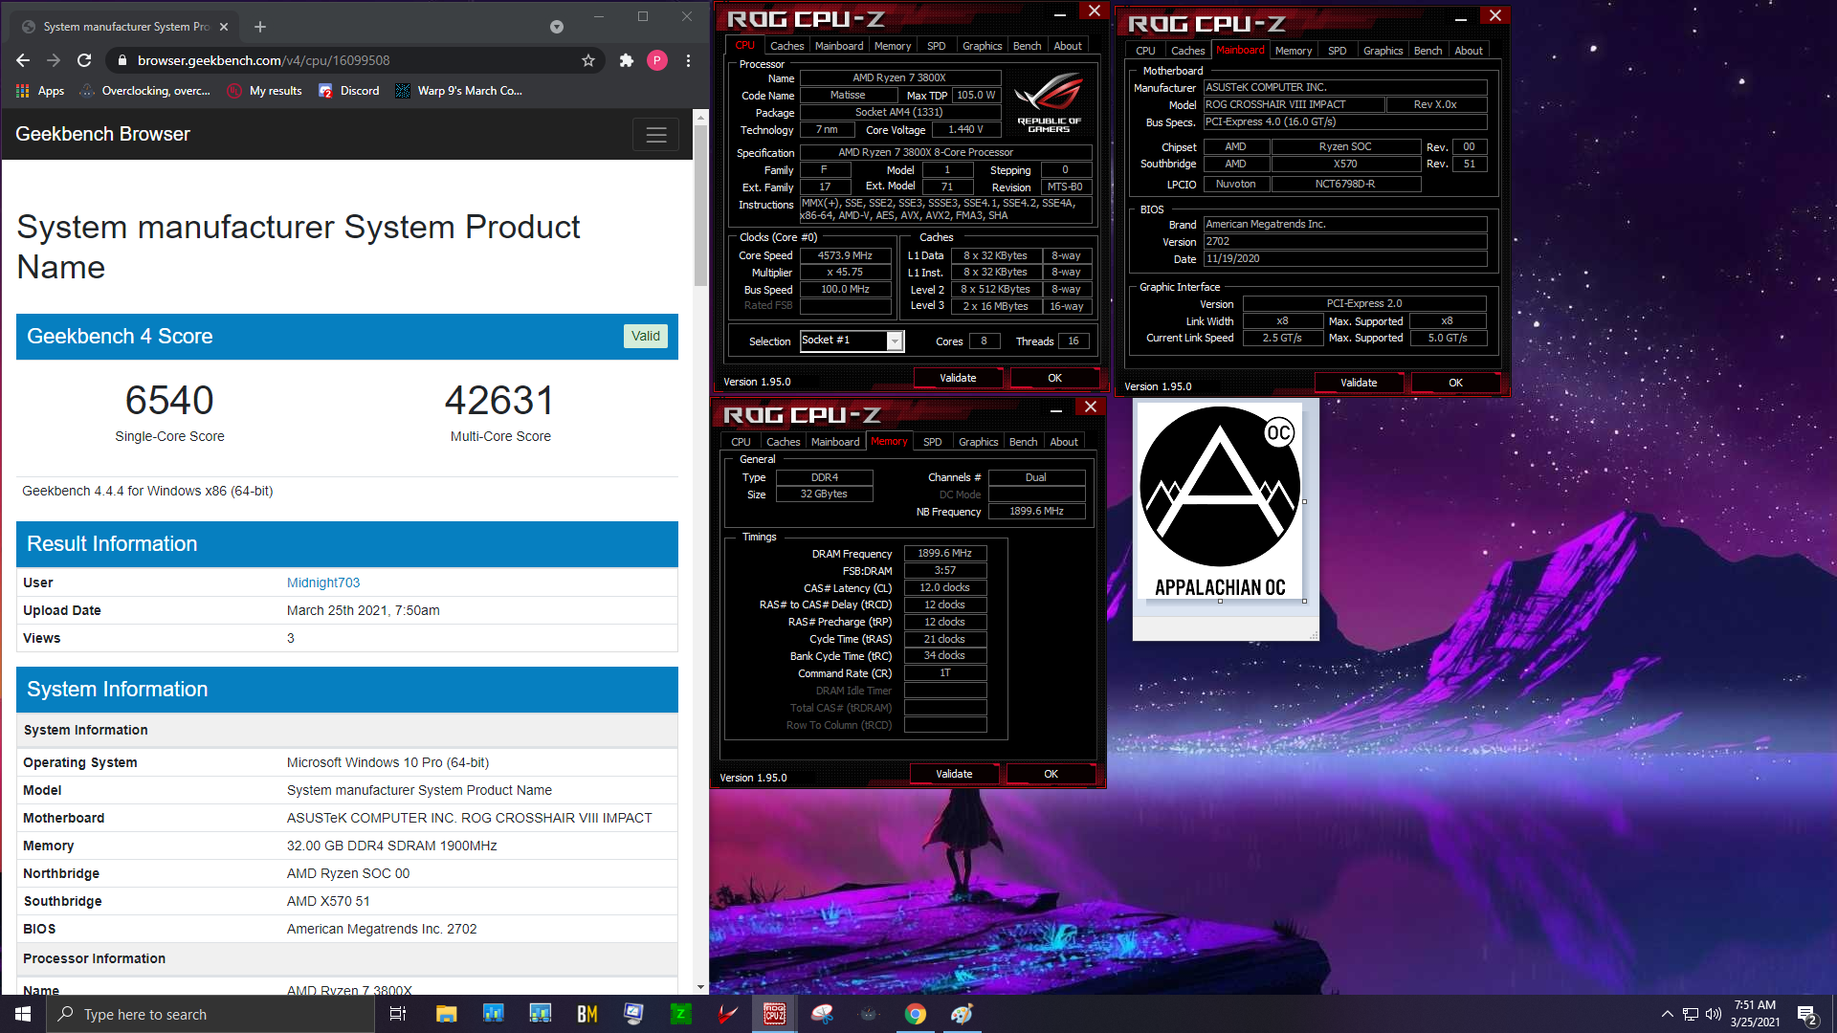Open File Explorer from taskbar
This screenshot has width=1837, height=1033.
click(446, 1014)
